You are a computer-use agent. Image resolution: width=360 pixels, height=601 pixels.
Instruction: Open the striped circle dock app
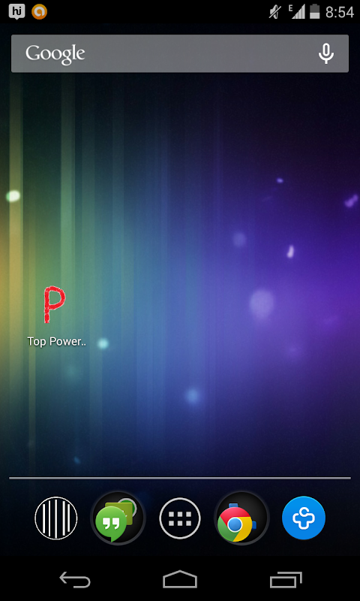click(55, 518)
